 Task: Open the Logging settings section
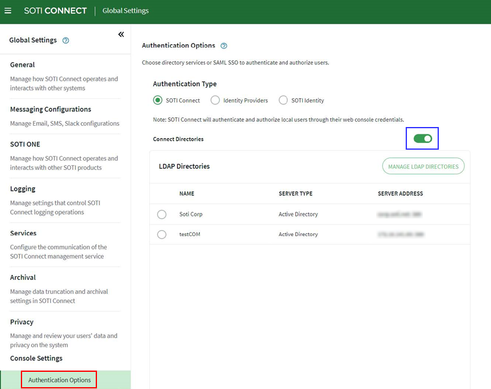(x=23, y=189)
